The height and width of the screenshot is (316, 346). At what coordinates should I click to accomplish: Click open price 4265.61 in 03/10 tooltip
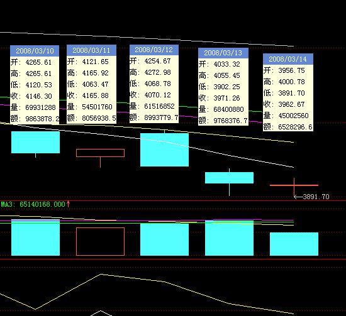pos(38,62)
